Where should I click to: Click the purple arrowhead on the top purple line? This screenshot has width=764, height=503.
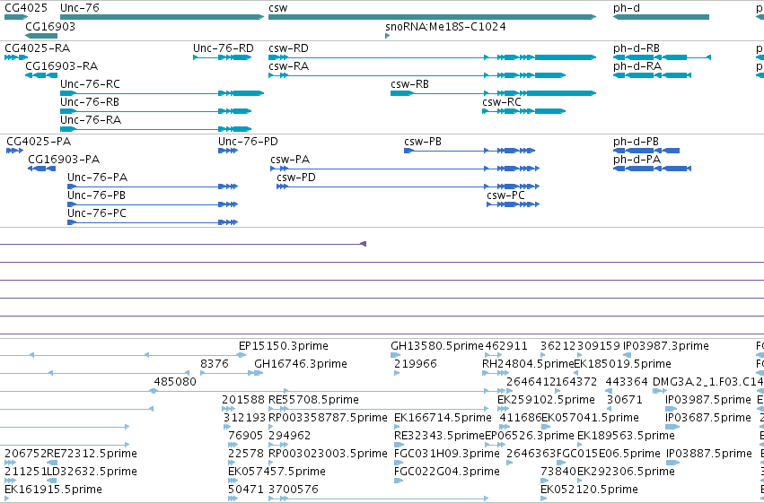click(x=363, y=244)
